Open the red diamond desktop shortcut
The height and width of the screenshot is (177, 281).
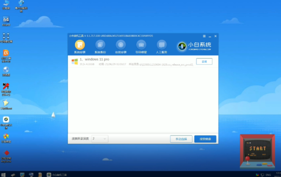pyautogui.click(x=6, y=153)
